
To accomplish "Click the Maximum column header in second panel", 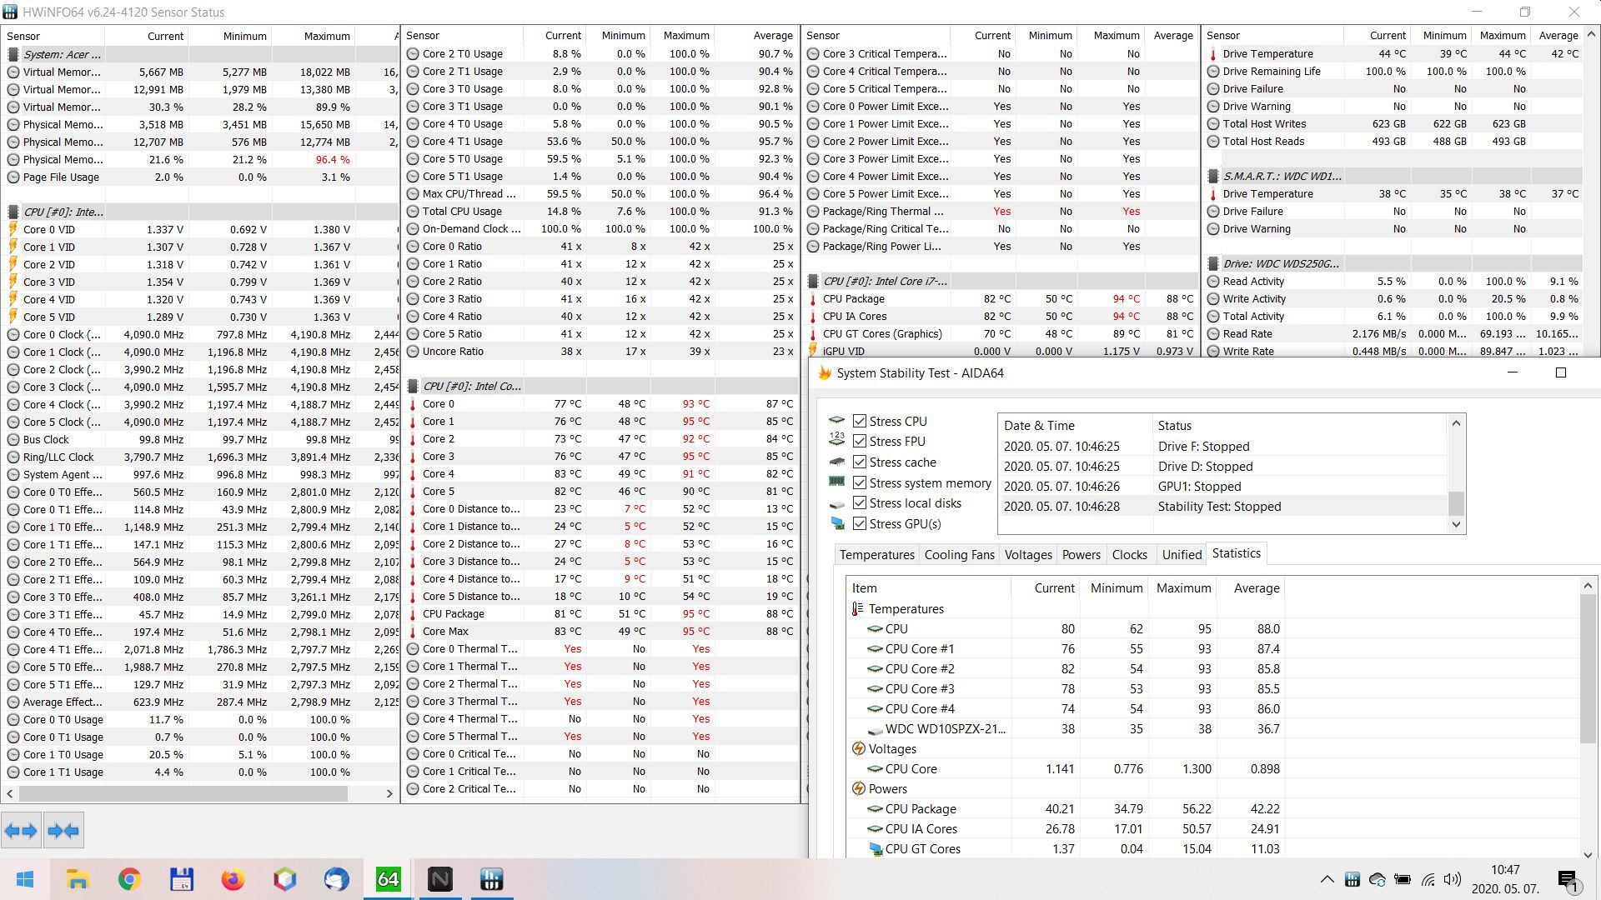I will point(686,36).
